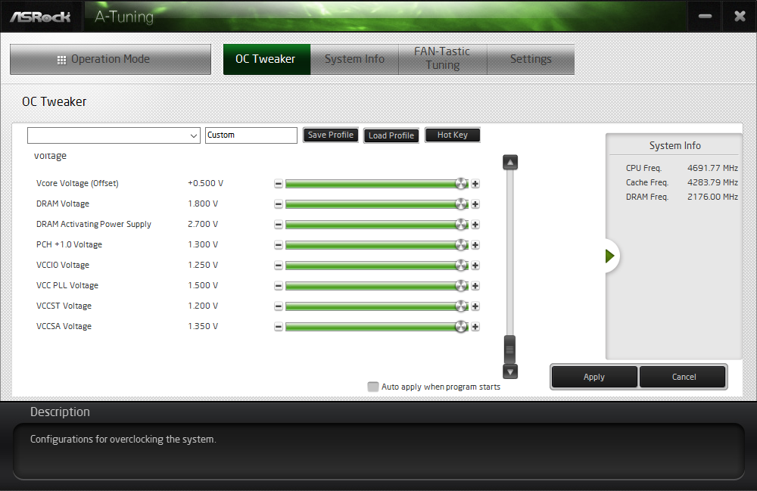
Task: Cancel the voltage changes
Action: (683, 378)
